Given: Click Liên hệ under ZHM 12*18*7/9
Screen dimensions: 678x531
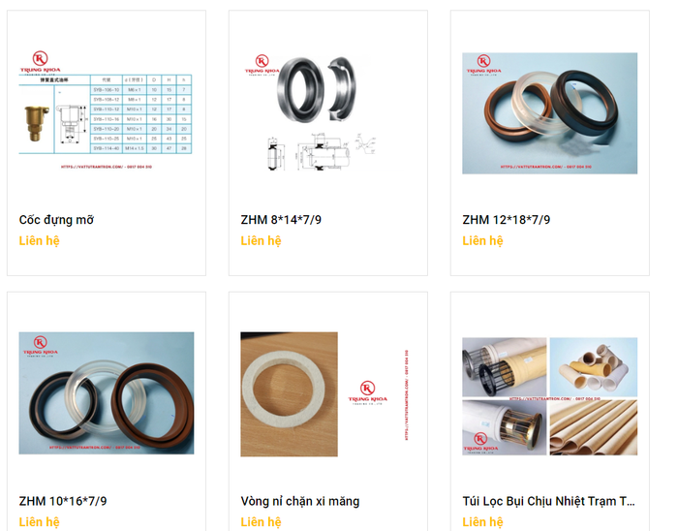Looking at the screenshot, I should pos(483,241).
